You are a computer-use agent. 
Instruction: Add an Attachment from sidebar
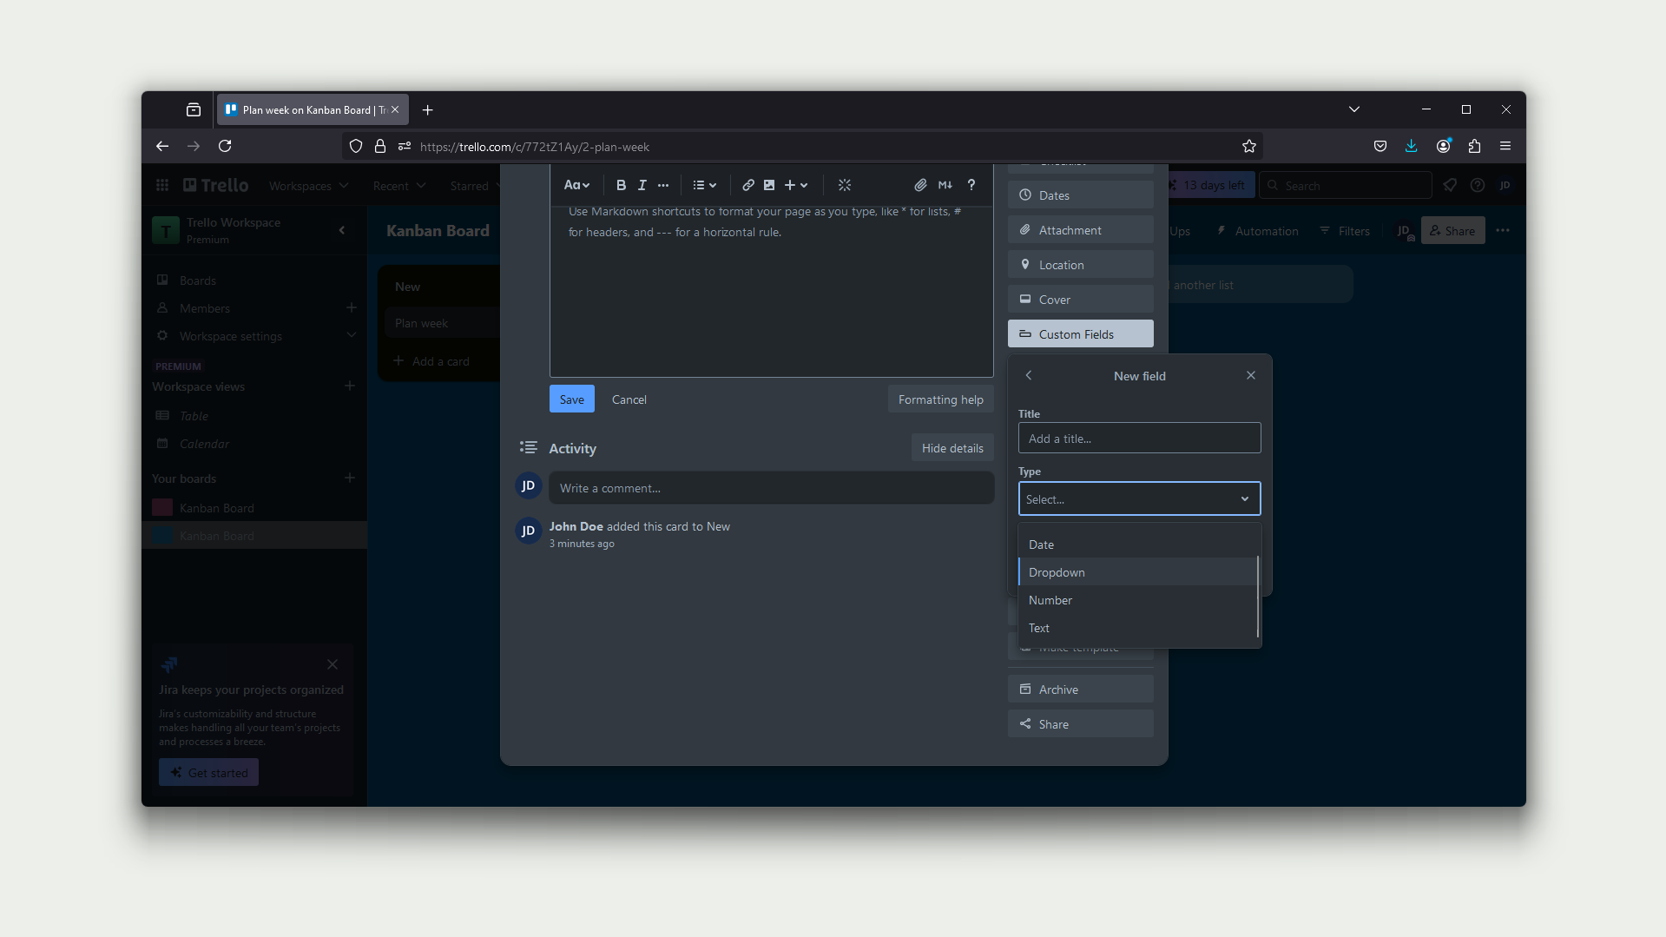(1080, 230)
